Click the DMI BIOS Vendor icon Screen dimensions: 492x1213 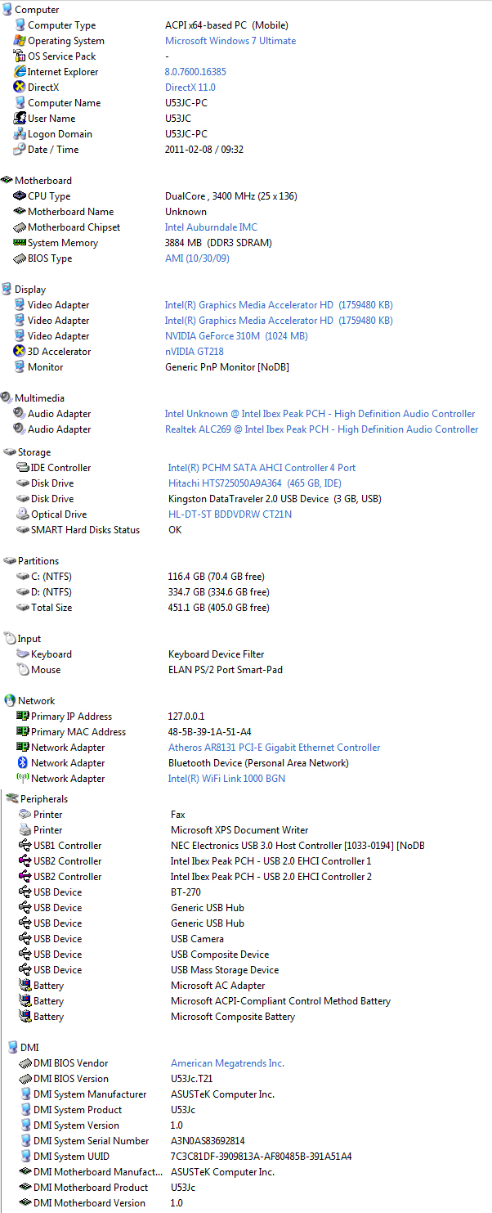(25, 1063)
